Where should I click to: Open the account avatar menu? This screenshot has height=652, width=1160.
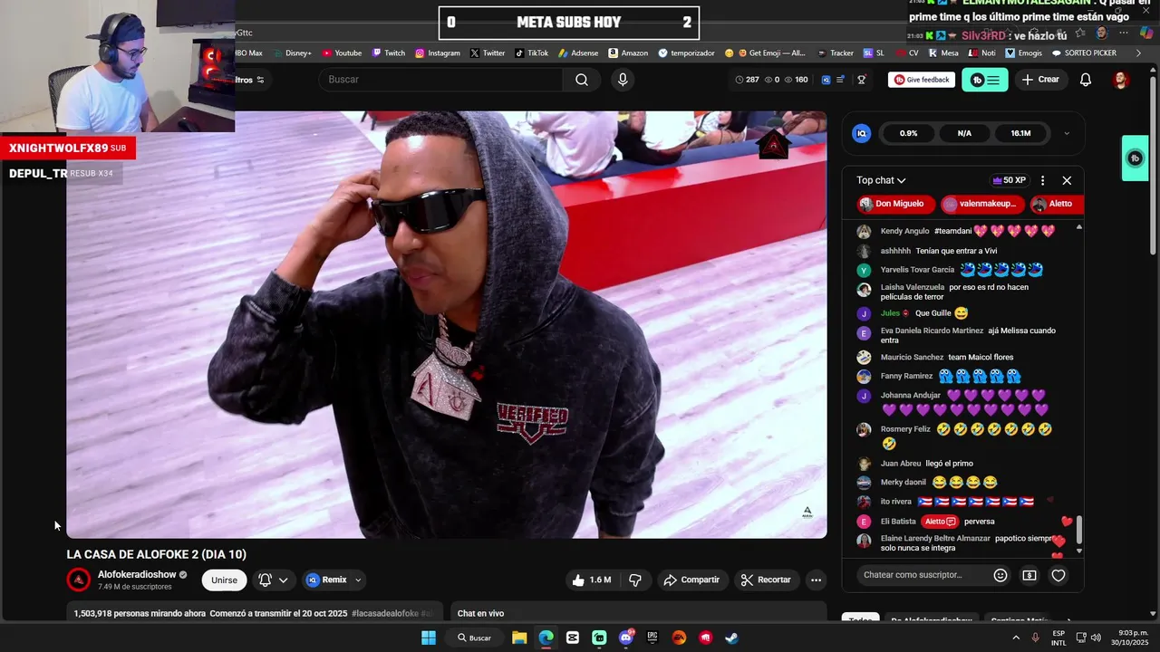[x=1121, y=80]
